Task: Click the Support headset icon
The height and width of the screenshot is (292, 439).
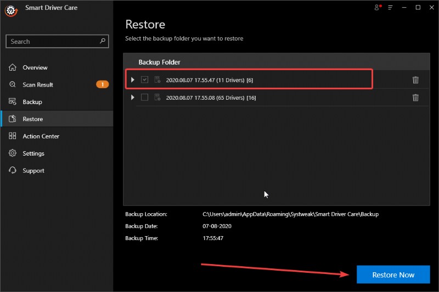Action: pos(12,170)
